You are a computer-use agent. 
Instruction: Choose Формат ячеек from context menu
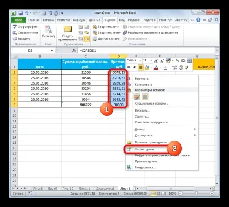pos(146,149)
